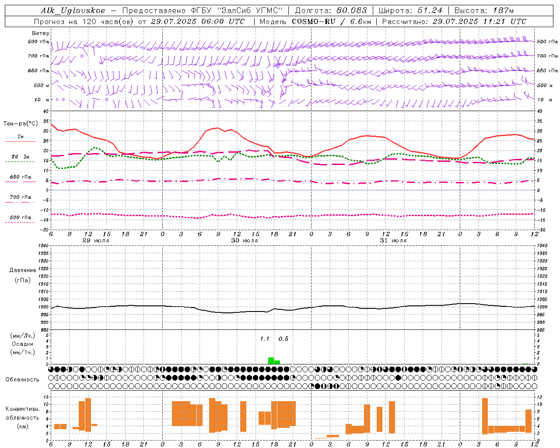Click the Ветер wind panel label
The height and width of the screenshot is (448, 560).
pos(41,33)
